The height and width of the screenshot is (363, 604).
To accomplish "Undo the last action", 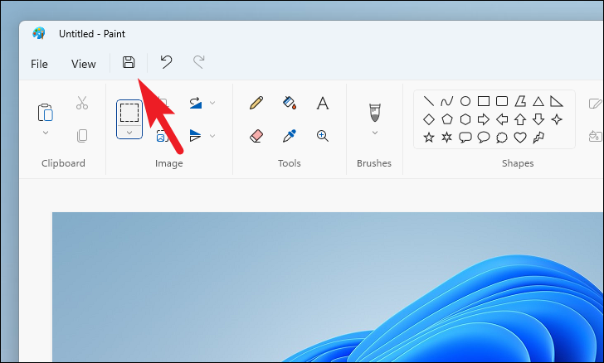I will pos(166,62).
